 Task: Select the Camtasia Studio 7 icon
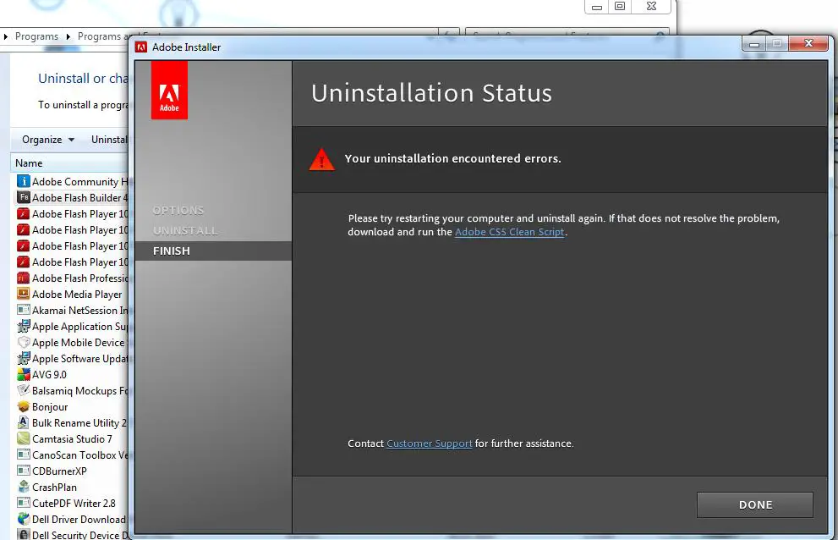pyautogui.click(x=24, y=439)
